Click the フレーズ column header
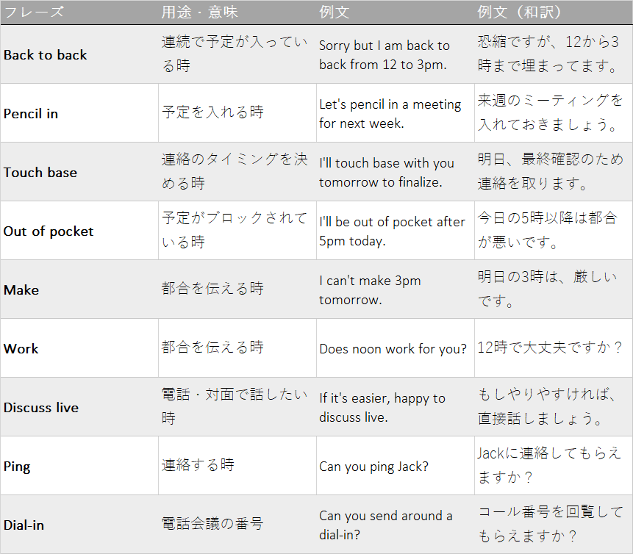 coord(34,12)
